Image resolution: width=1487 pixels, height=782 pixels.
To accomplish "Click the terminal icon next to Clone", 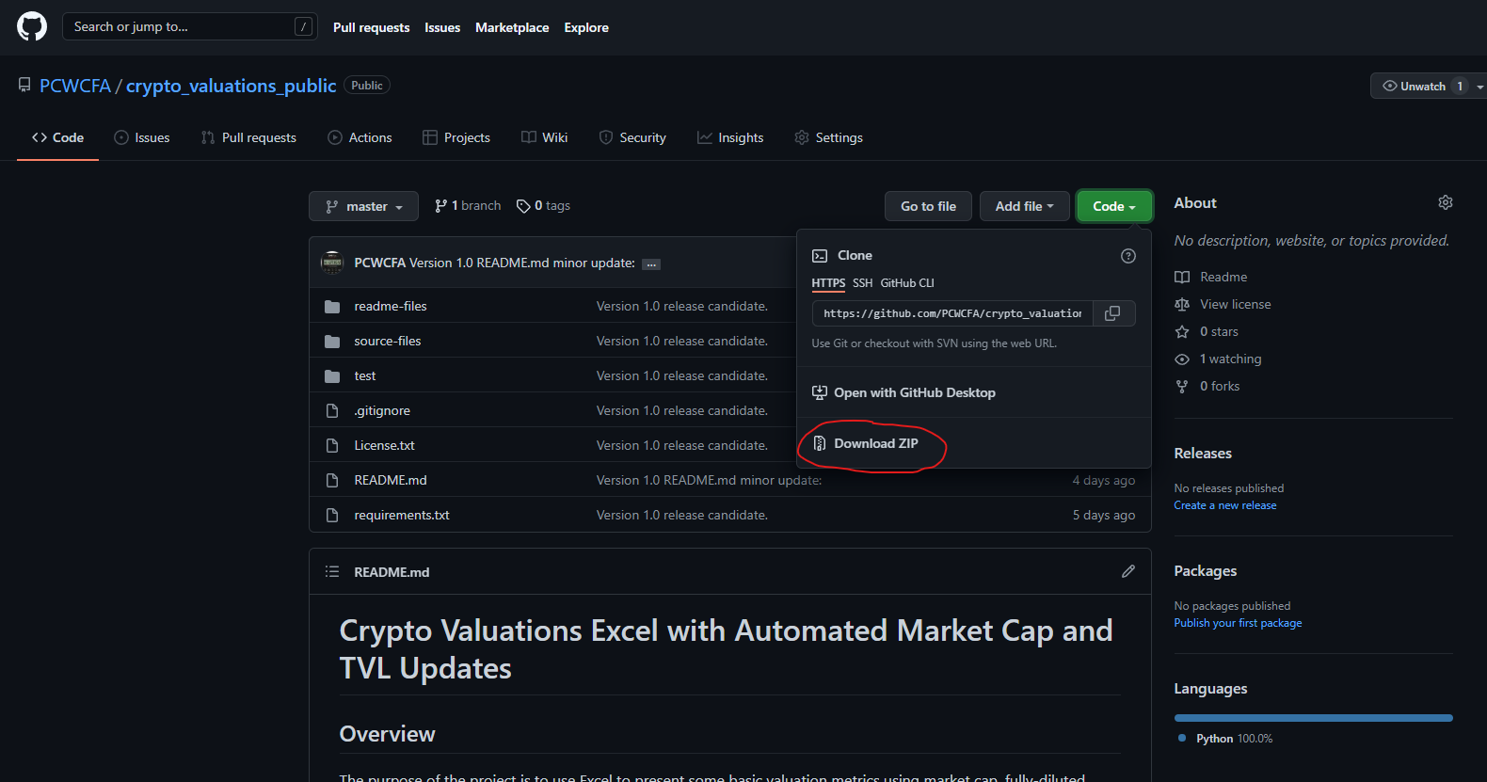I will point(820,256).
